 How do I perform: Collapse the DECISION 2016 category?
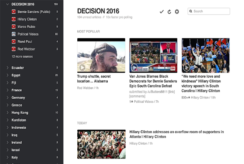(x=7, y=4)
